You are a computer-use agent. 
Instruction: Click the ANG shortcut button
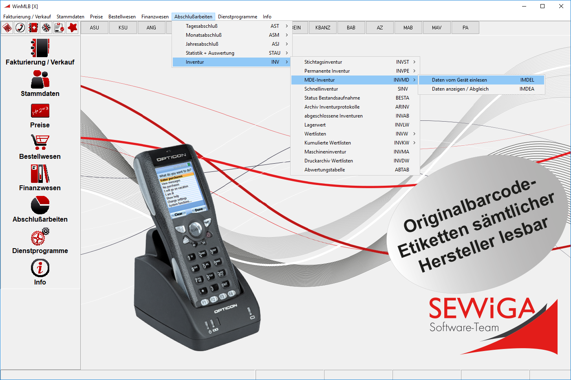152,28
